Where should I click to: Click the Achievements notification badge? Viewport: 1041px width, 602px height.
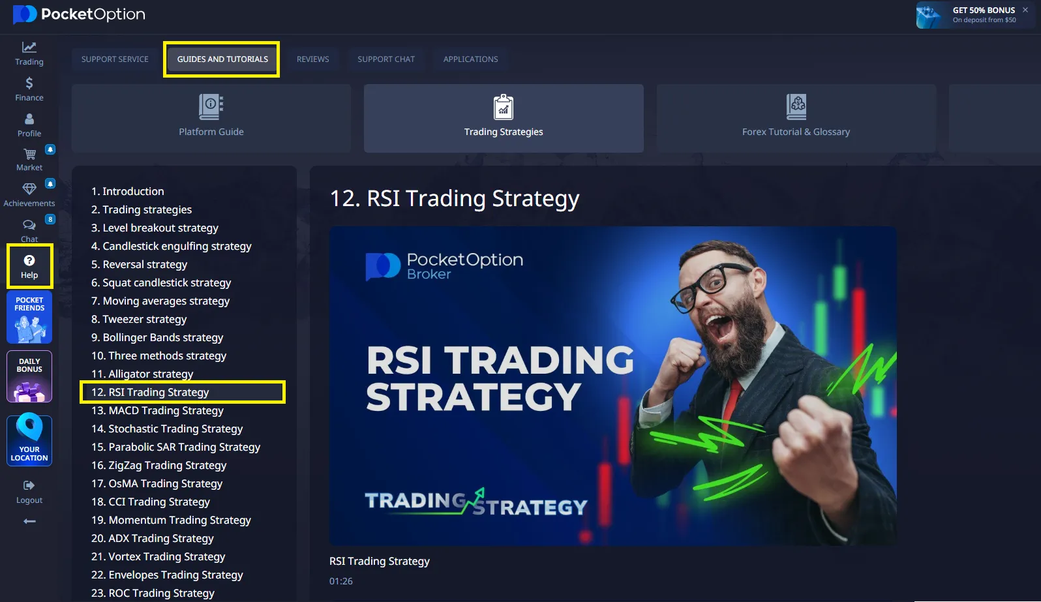(50, 184)
